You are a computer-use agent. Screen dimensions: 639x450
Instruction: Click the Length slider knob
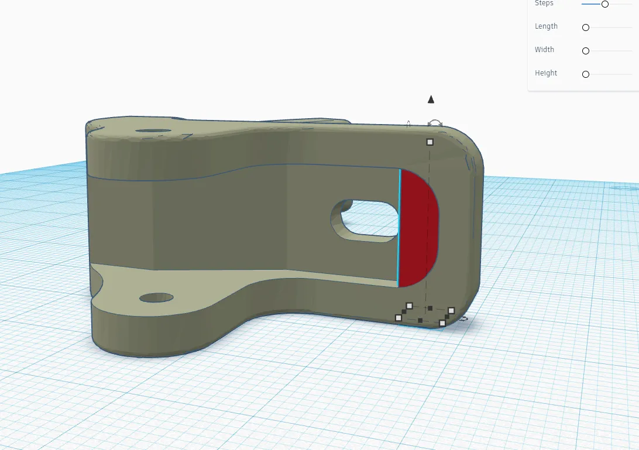tap(585, 28)
